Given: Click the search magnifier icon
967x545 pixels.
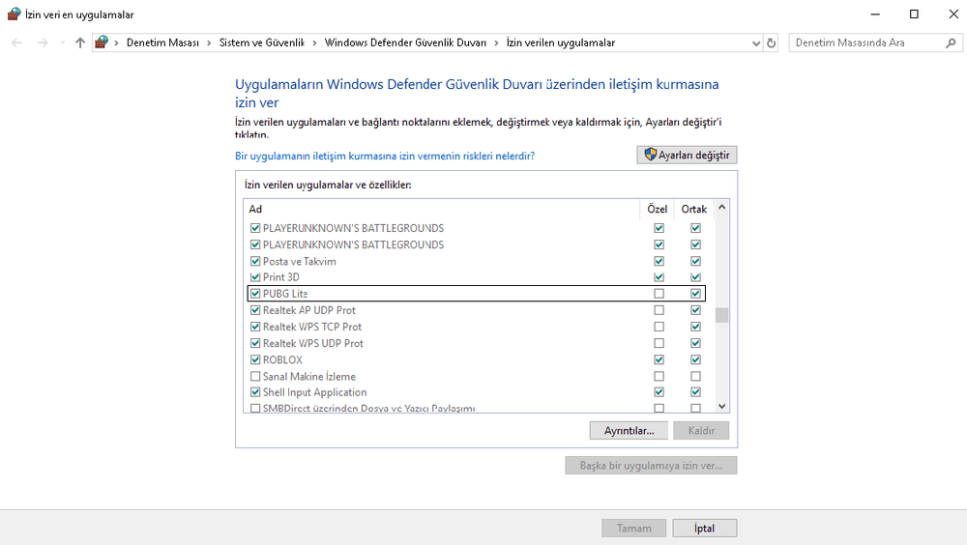Looking at the screenshot, I should tap(951, 43).
